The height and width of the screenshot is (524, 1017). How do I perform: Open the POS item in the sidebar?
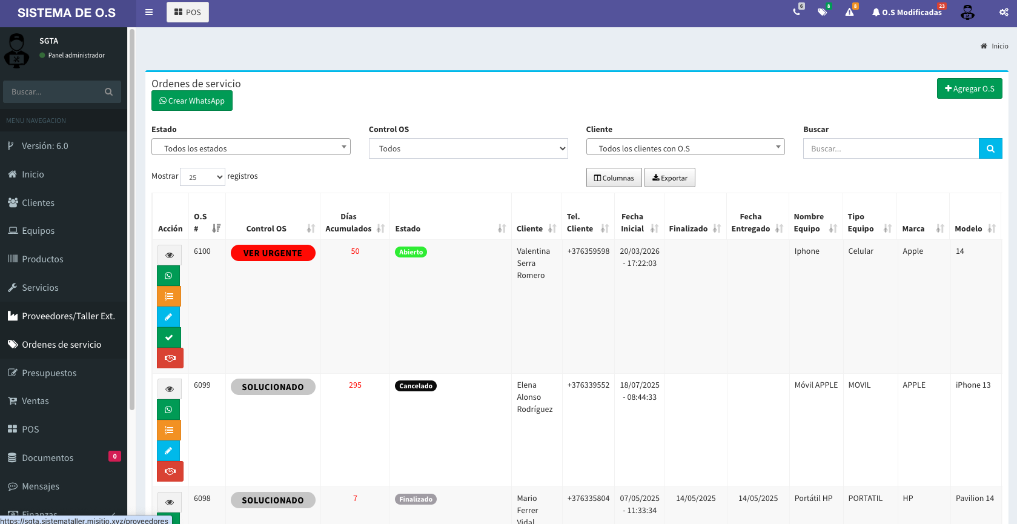[x=64, y=429]
